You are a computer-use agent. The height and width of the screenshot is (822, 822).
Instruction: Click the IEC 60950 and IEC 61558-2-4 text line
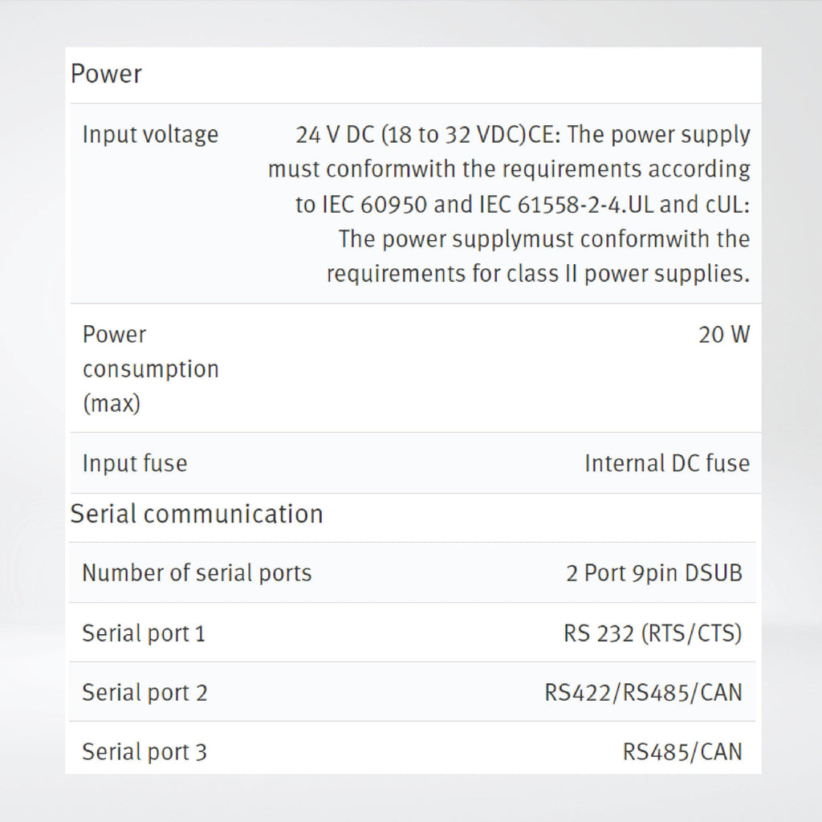click(x=523, y=205)
